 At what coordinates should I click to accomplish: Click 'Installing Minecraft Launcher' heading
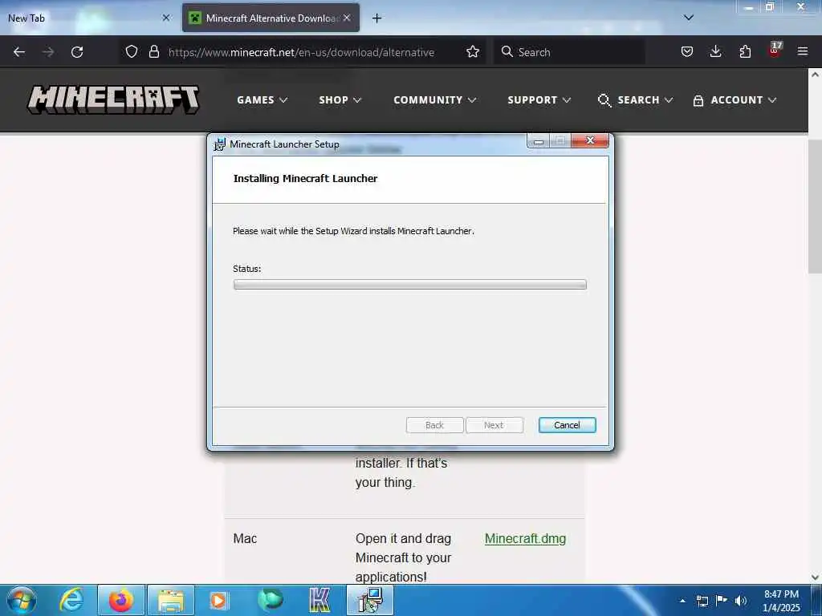[305, 179]
